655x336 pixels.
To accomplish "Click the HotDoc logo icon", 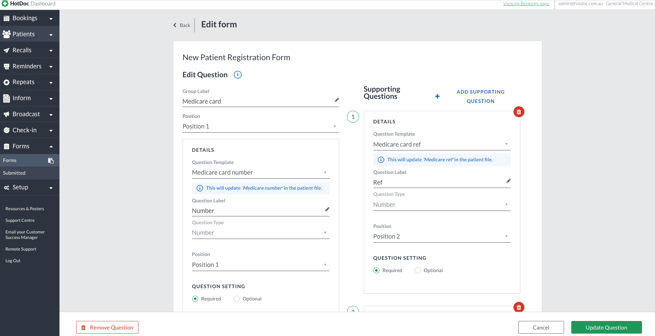I will click(5, 4).
